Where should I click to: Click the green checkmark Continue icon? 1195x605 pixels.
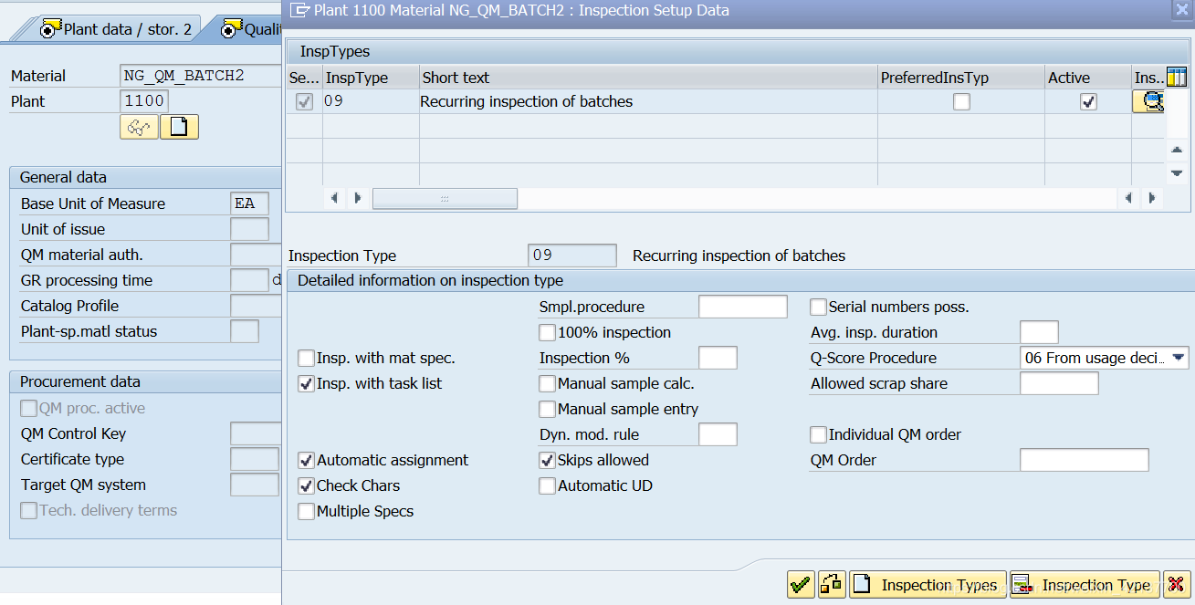coord(800,584)
